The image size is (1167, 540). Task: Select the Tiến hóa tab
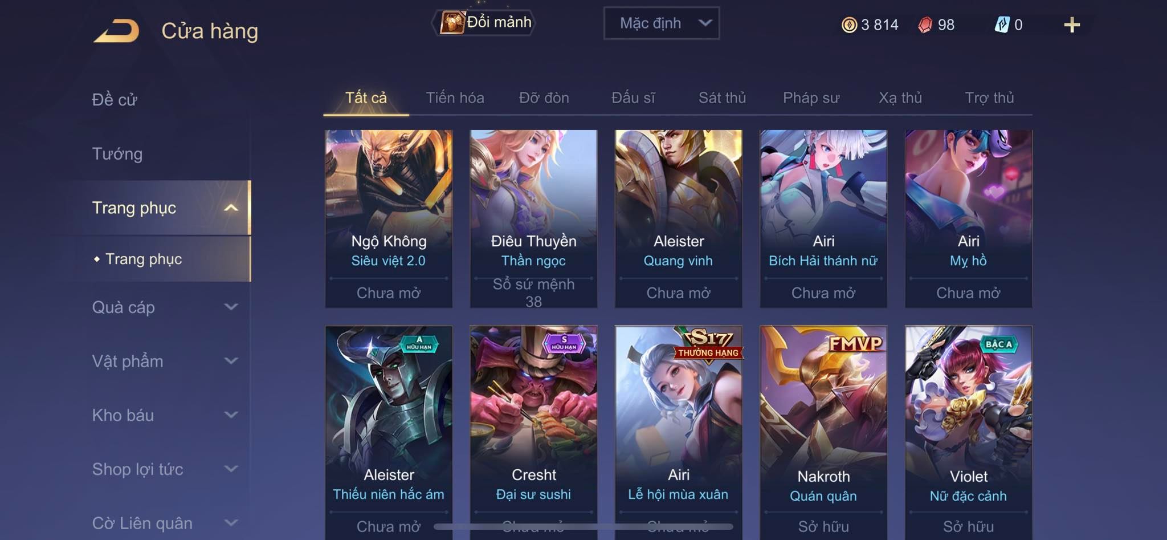(455, 98)
